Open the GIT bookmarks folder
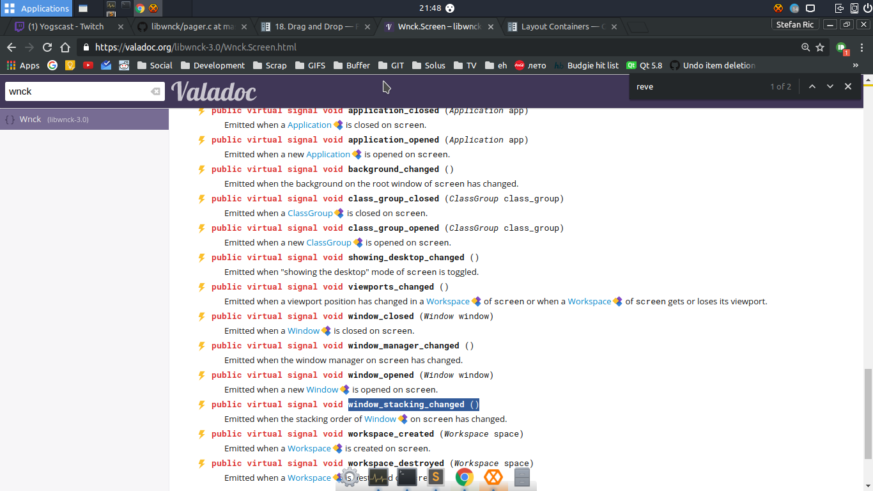This screenshot has height=491, width=873. (x=391, y=65)
